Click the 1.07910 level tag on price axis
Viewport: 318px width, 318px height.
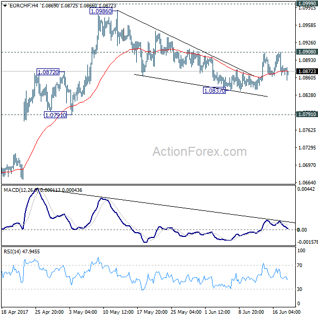click(307, 114)
